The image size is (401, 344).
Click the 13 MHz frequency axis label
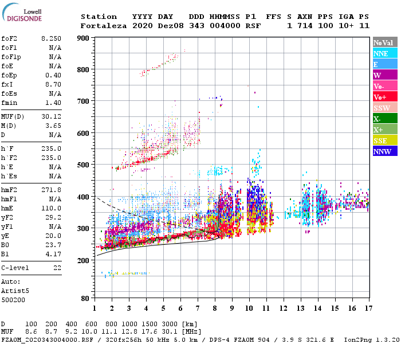(301, 308)
